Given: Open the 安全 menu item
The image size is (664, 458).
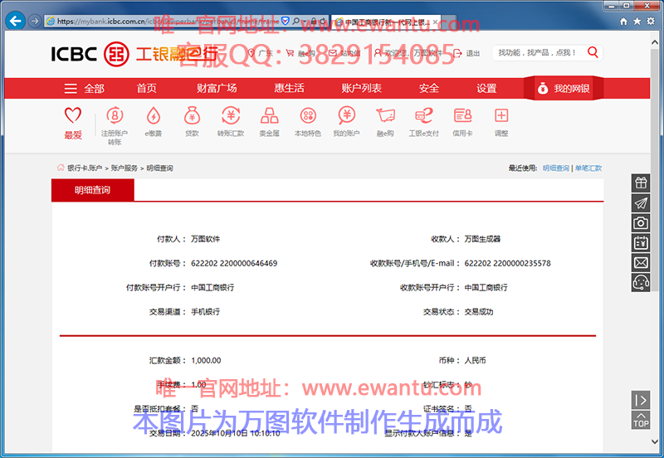Looking at the screenshot, I should coord(429,88).
